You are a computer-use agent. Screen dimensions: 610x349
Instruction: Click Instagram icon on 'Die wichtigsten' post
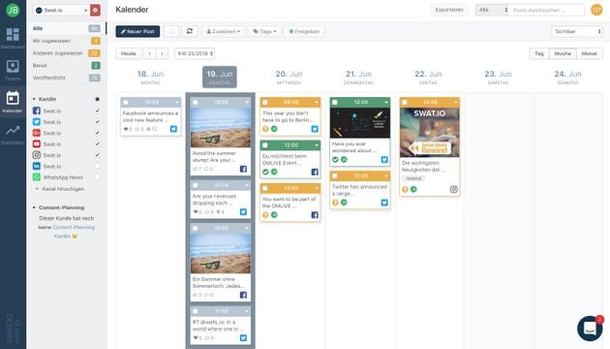tap(453, 189)
